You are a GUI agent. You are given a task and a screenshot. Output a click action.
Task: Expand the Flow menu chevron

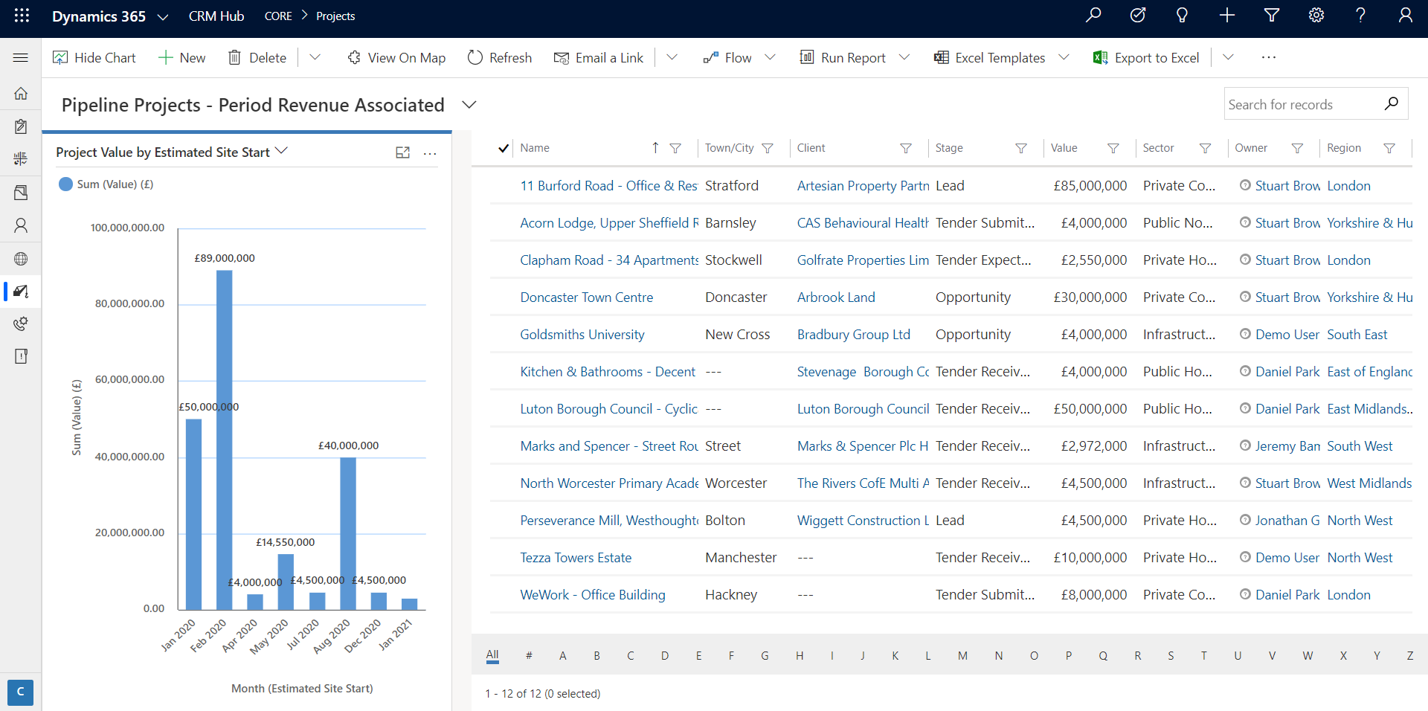pyautogui.click(x=771, y=57)
